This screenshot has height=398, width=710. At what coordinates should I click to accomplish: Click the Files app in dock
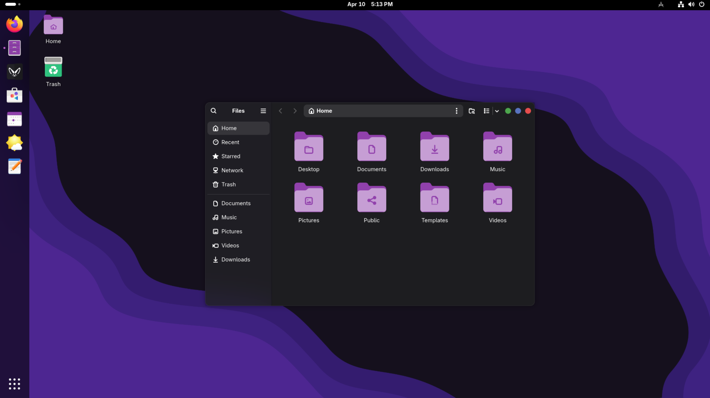coord(14,48)
